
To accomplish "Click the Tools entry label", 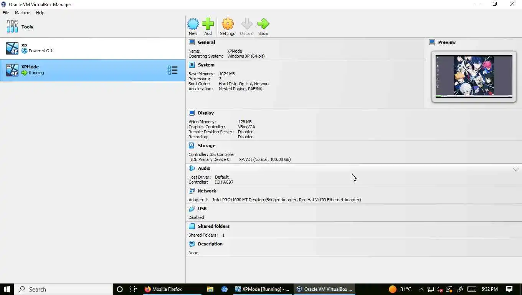I will point(27,27).
